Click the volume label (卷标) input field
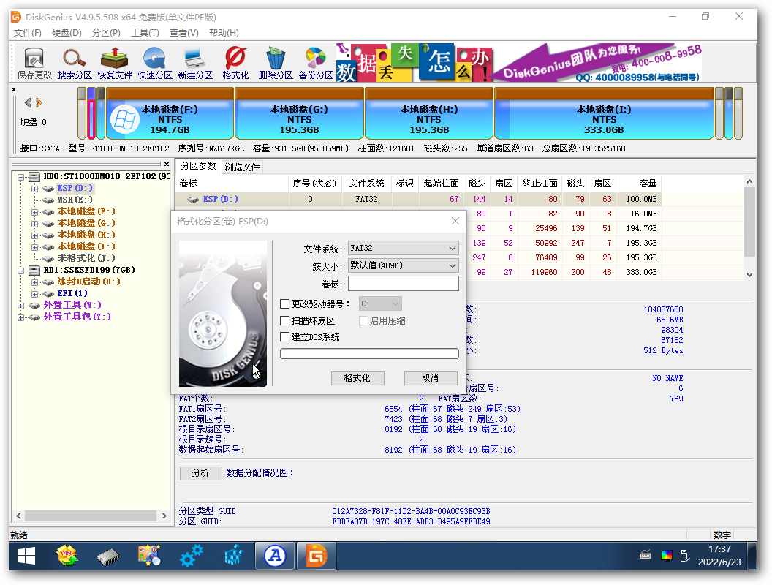The height and width of the screenshot is (585, 772). (404, 284)
